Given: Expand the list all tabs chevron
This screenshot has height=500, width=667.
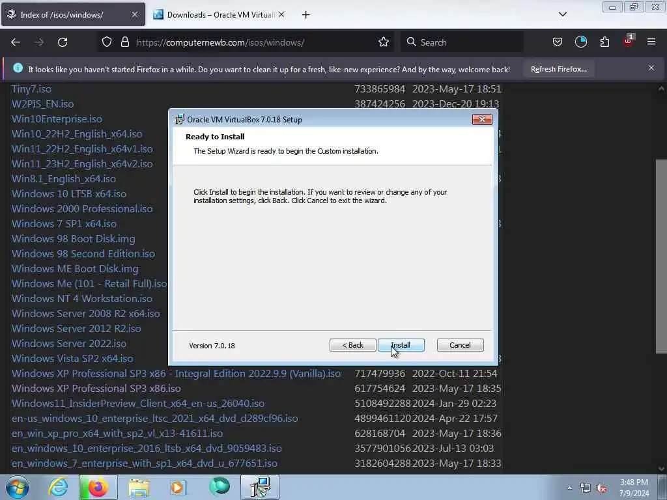Looking at the screenshot, I should pos(562,14).
